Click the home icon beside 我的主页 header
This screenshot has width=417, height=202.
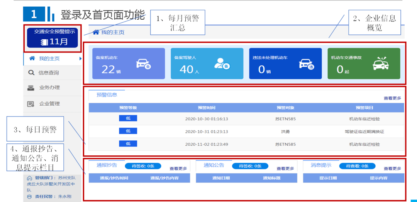coord(96,32)
